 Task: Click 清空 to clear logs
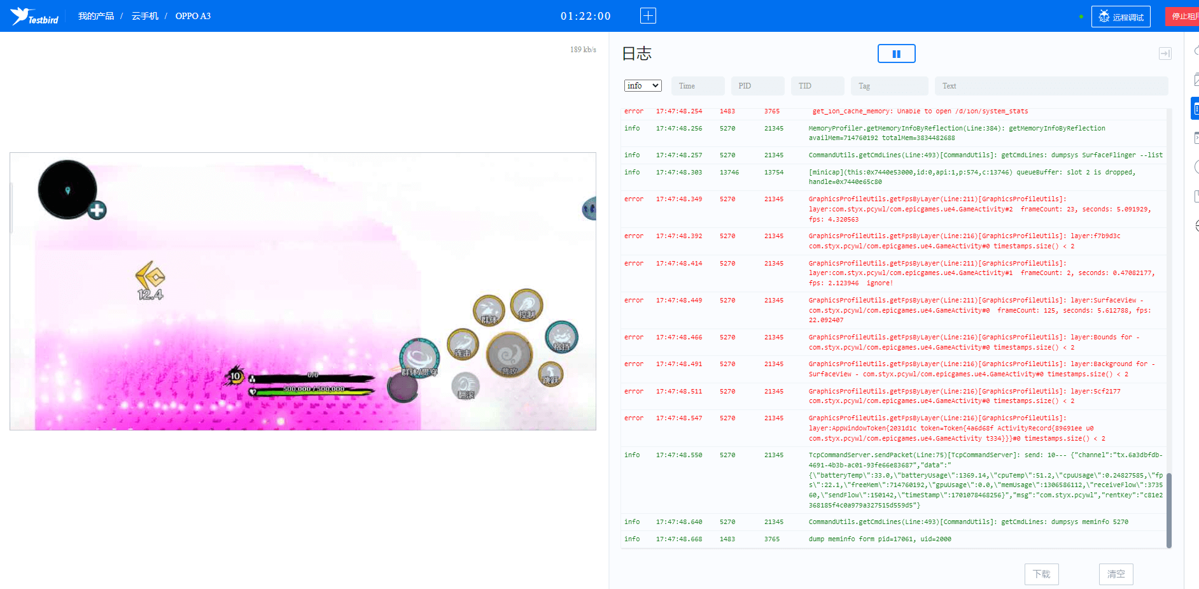tap(1116, 574)
